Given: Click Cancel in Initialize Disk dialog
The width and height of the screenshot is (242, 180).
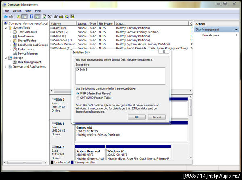Looking at the screenshot, I should [157, 117].
